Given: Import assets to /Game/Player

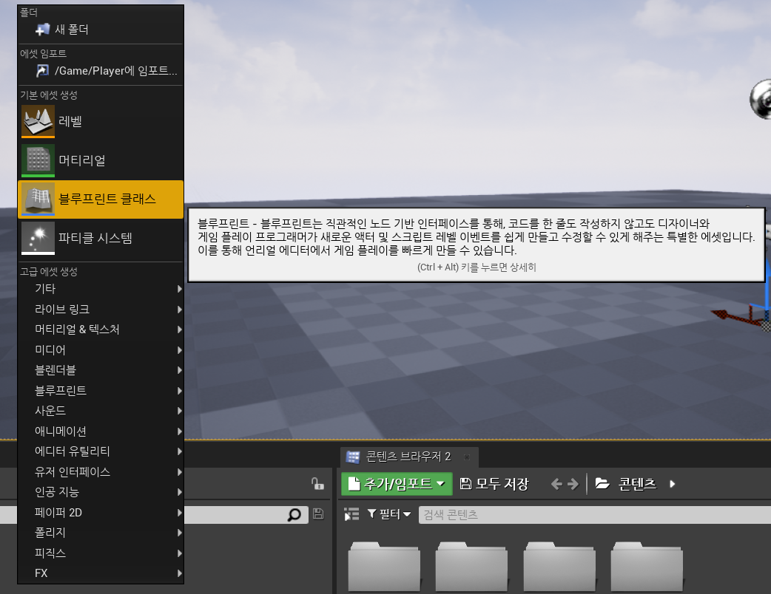Looking at the screenshot, I should [x=101, y=71].
